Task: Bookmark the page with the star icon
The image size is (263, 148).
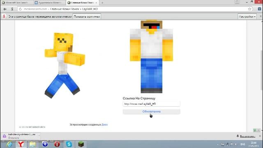Action: pyautogui.click(x=249, y=9)
